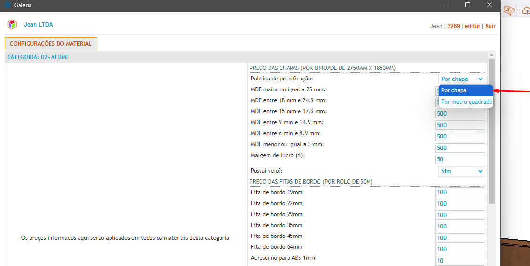Viewport: 530px width, 266px height.
Task: Click the '3269' account link
Action: tap(453, 26)
